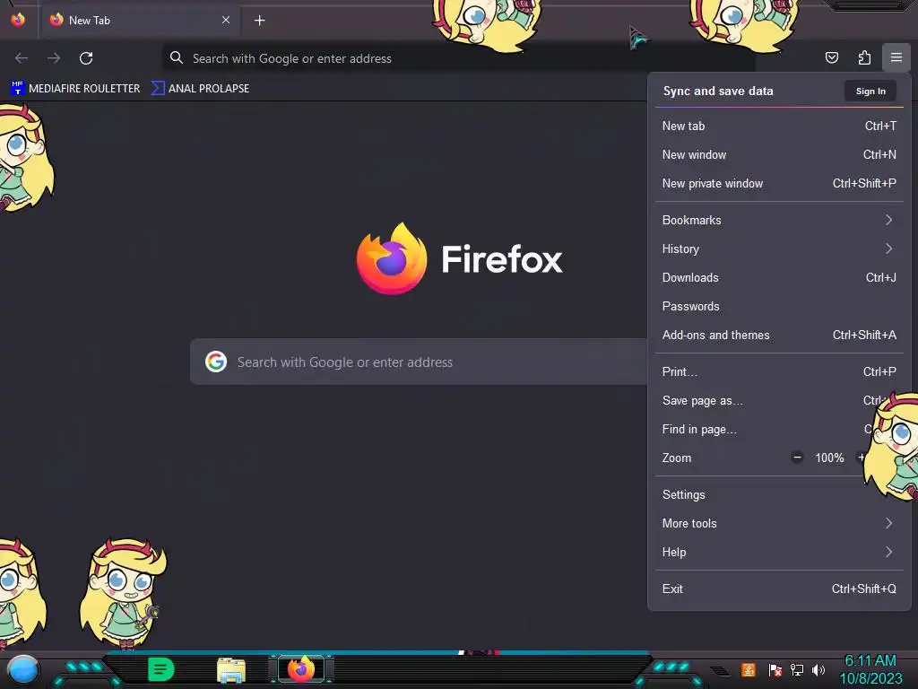This screenshot has height=689, width=918.
Task: Select Find in page… entry
Action: pyautogui.click(x=761, y=430)
